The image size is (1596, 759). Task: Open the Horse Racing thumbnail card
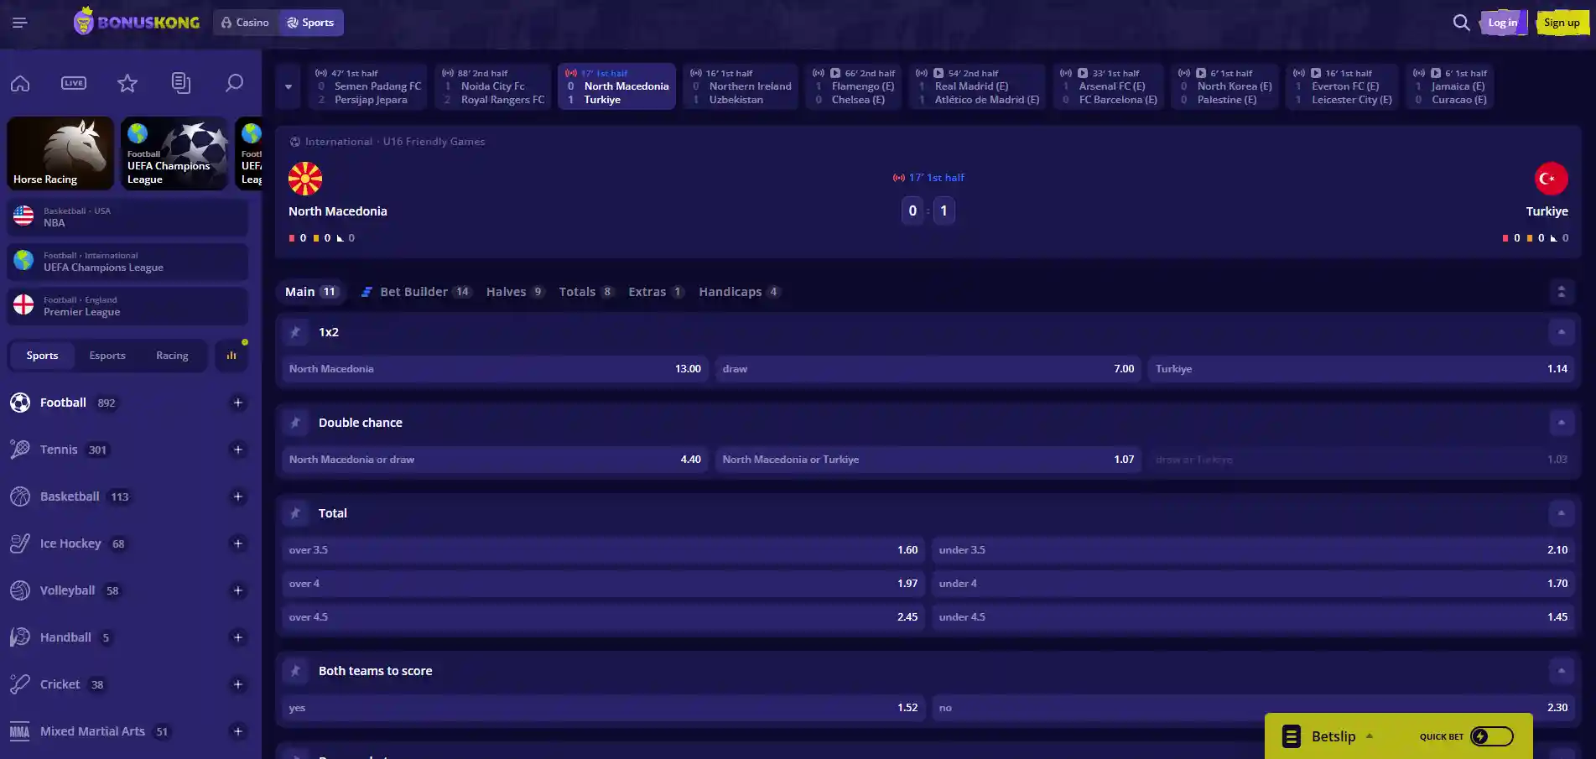pyautogui.click(x=60, y=153)
